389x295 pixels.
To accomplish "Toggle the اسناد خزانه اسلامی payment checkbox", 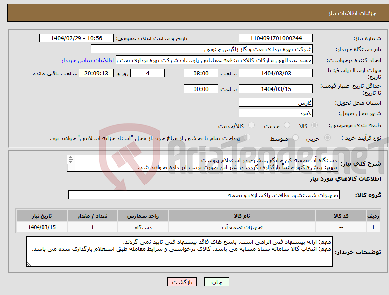I will point(247,137).
